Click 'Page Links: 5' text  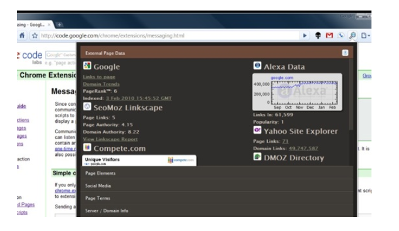click(x=99, y=118)
